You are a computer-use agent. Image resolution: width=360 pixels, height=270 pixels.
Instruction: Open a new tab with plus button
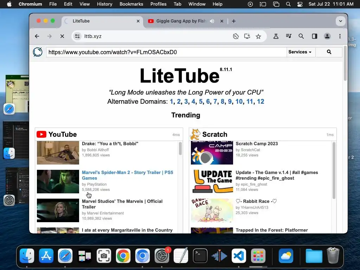[234, 21]
